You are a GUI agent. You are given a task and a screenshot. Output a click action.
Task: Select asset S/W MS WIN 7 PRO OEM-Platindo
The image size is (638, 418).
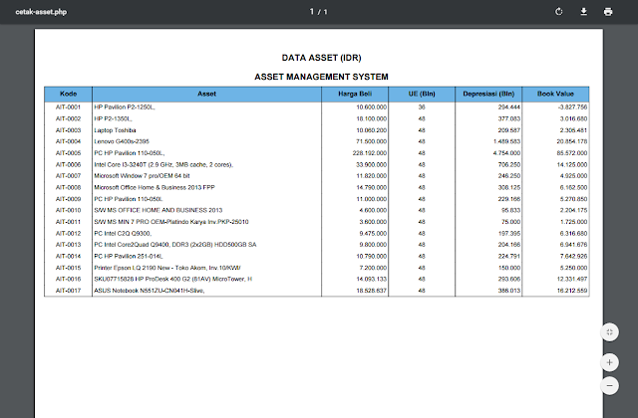pos(171,222)
